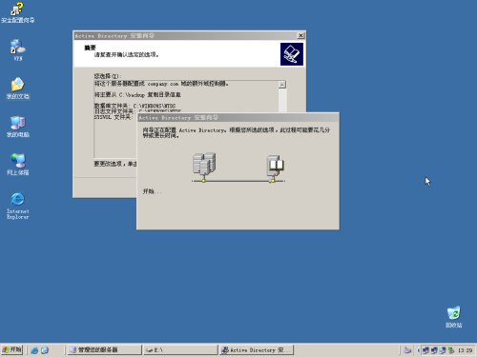Select the 回收站 recycle bin icon
Screen dimensions: 477x357
[454, 317]
